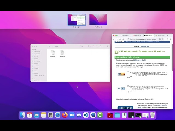The height and width of the screenshot is (131, 175).
Task: Click the padlock site info icon in Firefox
Action: point(131,39)
